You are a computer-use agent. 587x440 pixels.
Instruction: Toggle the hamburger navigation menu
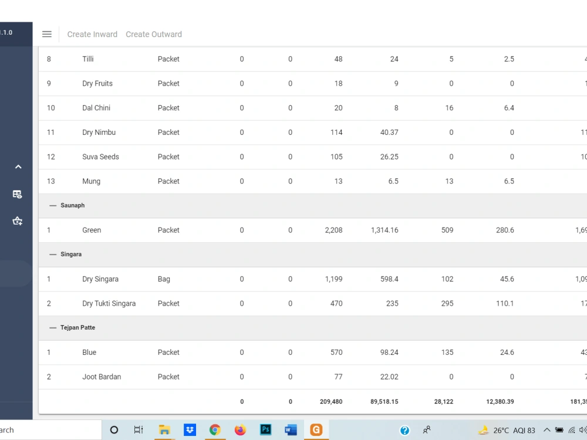point(47,35)
